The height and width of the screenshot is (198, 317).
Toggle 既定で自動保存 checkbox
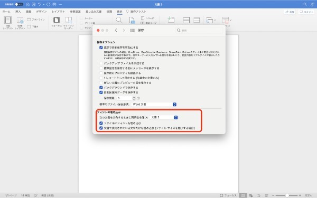click(101, 48)
